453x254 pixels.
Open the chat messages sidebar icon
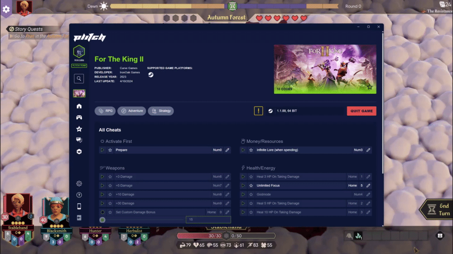79,140
